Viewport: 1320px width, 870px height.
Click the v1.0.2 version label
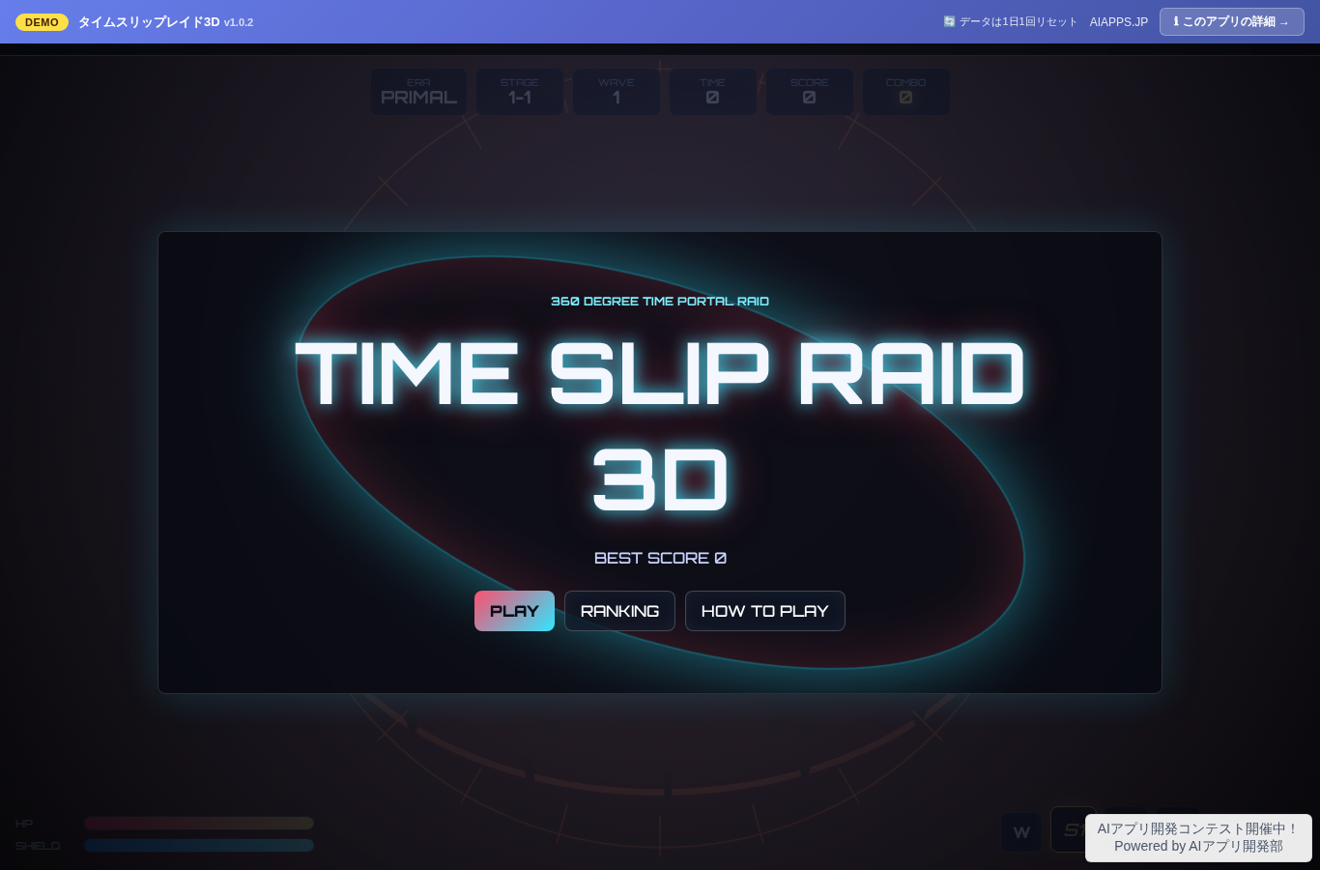click(239, 22)
